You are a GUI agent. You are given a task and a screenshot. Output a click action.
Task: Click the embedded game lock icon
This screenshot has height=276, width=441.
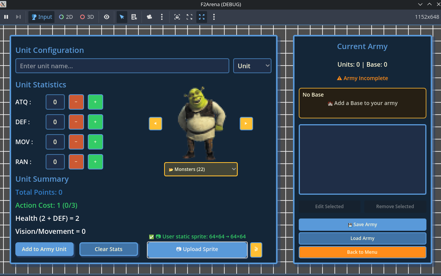177,17
